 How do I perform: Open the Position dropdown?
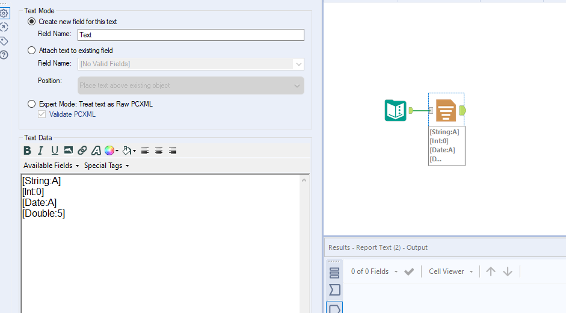point(191,85)
